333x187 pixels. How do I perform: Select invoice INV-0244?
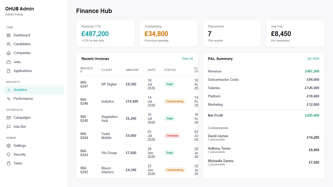click(x=84, y=136)
